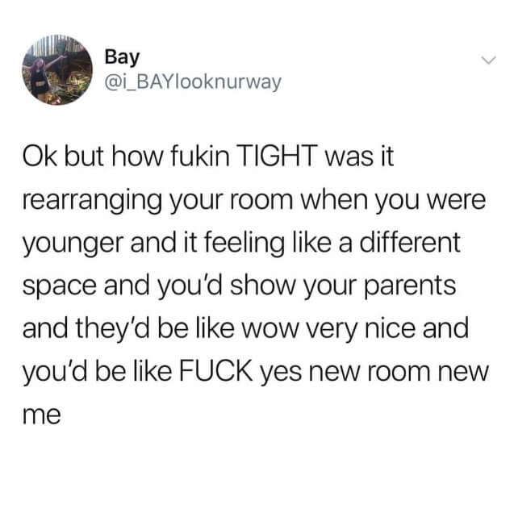The image size is (514, 509).
Task: Click the word yes after FUCK
Action: tap(281, 373)
